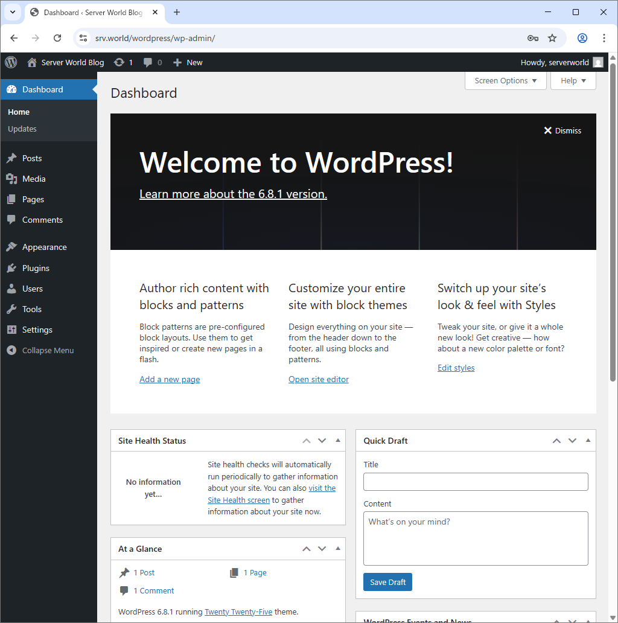Click the Settings sliders icon
Screen dimensions: 618x623
click(x=11, y=330)
